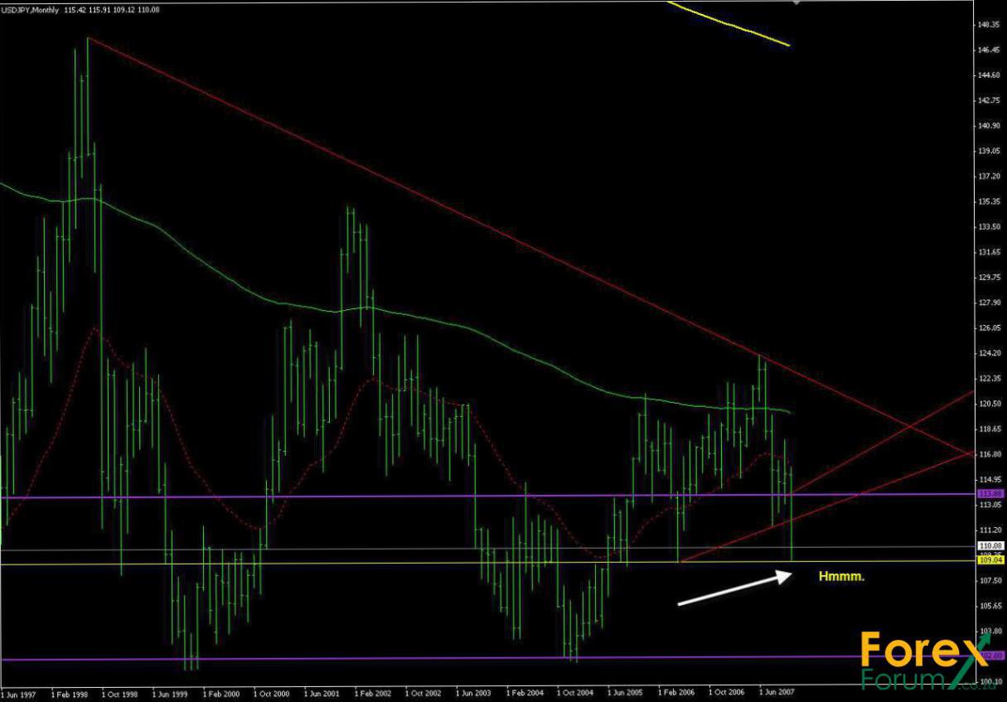This screenshot has width=1007, height=702.
Task: Select the gray 110.08 current price tag
Action: (x=990, y=546)
